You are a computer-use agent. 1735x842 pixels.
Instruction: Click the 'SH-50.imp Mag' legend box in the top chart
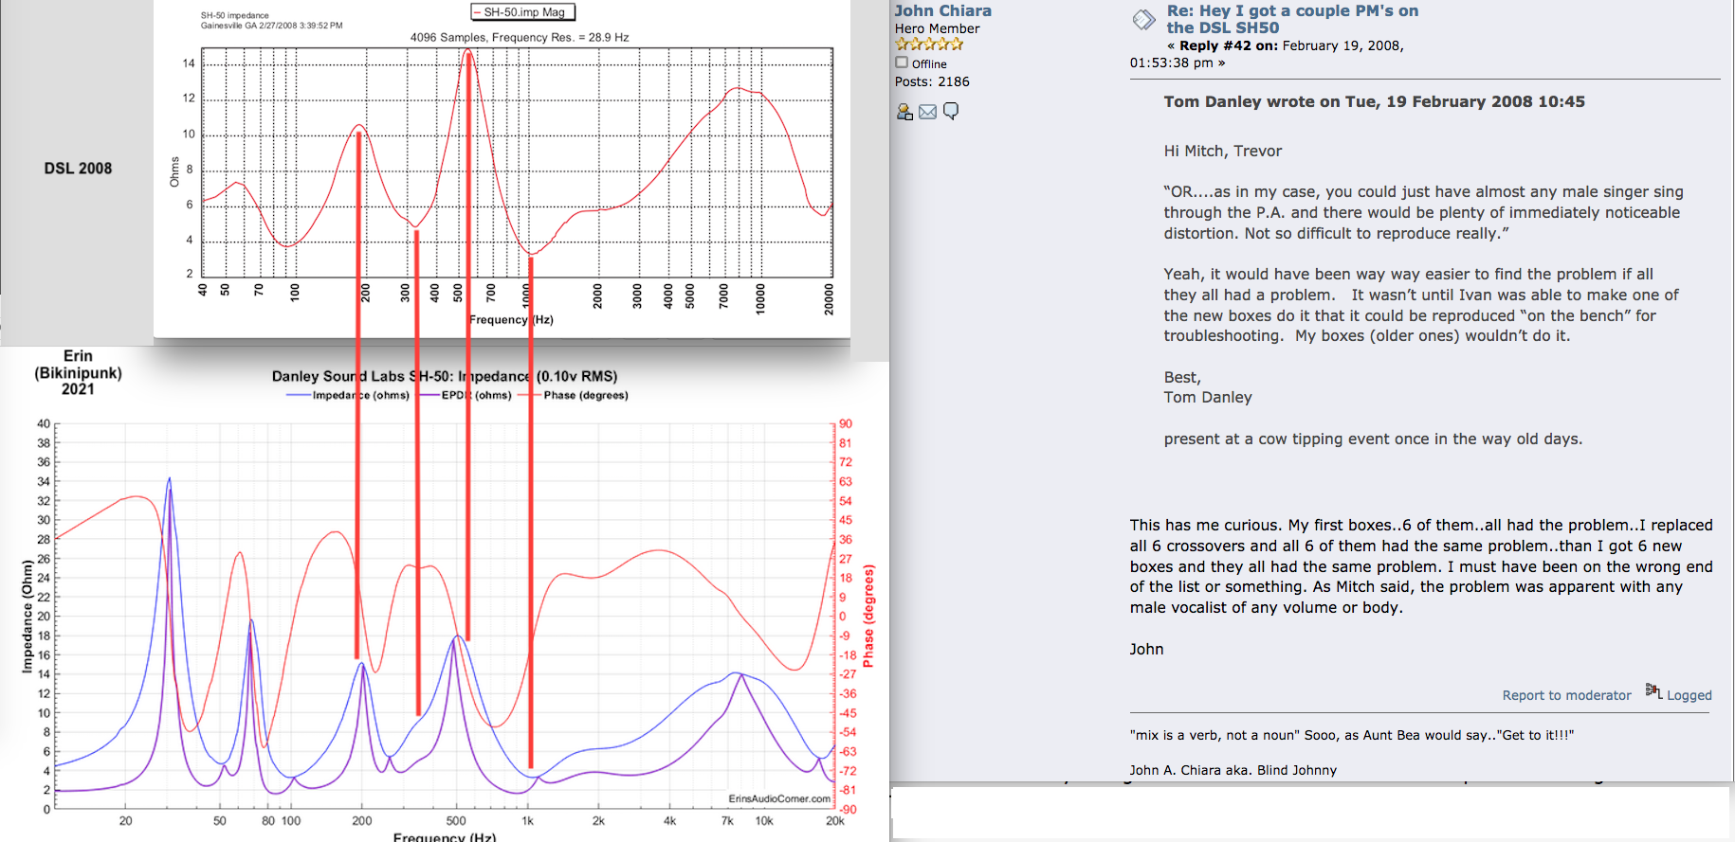523,12
